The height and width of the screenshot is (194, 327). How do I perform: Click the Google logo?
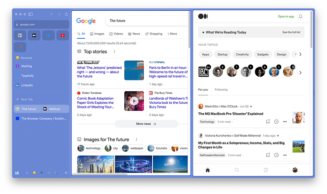[x=86, y=21]
